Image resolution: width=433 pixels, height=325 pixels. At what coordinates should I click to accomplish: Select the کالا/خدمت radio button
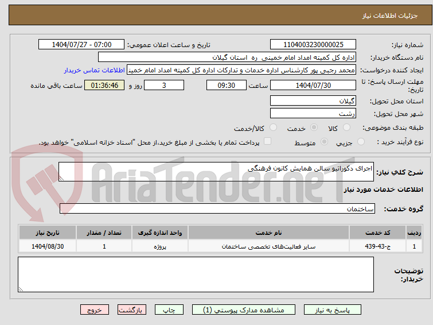[x=273, y=127]
